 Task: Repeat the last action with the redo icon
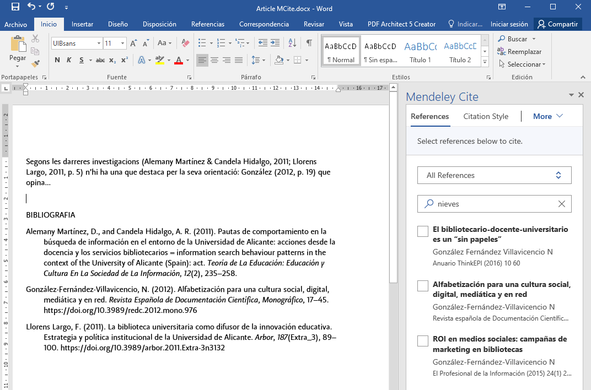(51, 7)
